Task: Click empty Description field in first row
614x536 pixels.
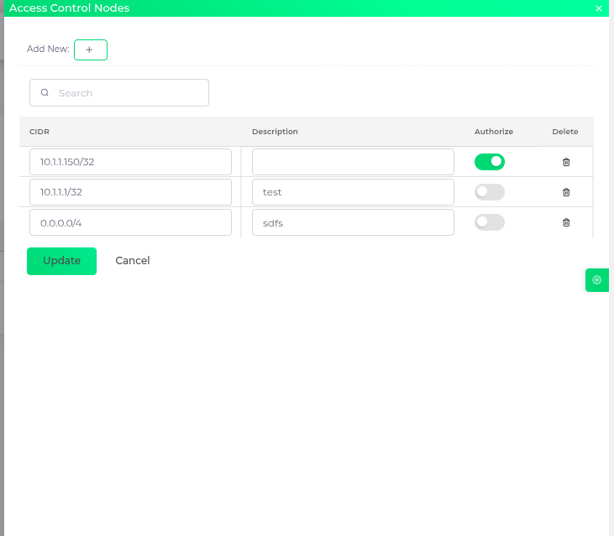Action: (x=353, y=162)
